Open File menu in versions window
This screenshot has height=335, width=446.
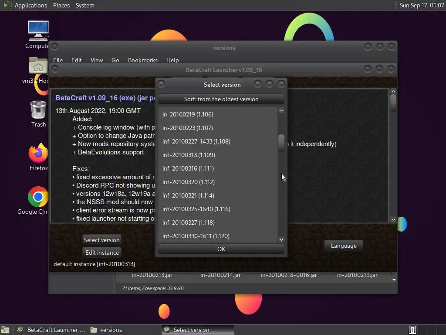pos(58,60)
